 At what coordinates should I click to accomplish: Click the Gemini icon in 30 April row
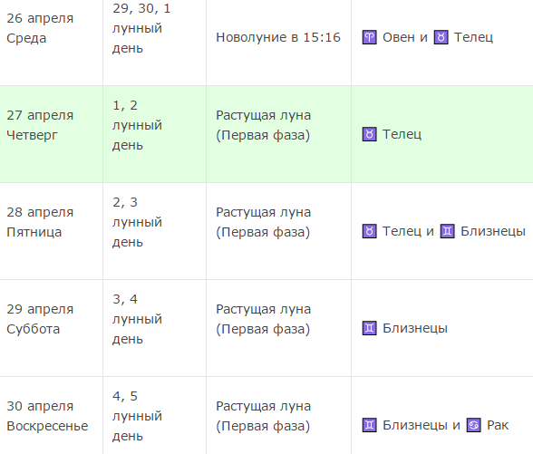tap(369, 425)
